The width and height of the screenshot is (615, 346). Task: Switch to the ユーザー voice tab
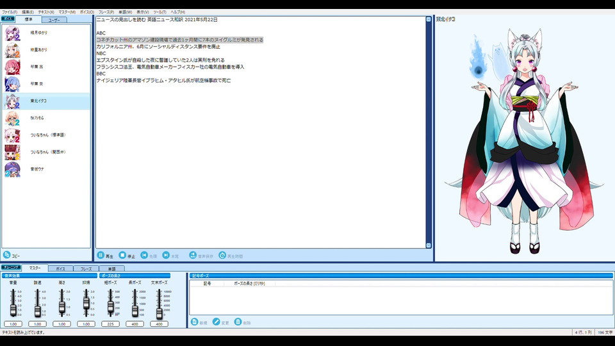pos(54,20)
